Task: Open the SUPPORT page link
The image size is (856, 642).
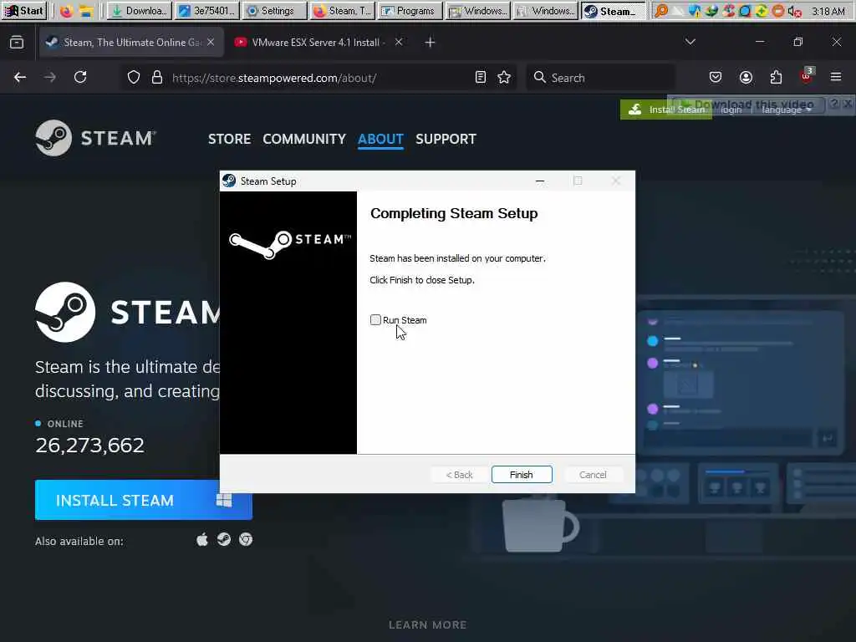Action: [446, 140]
